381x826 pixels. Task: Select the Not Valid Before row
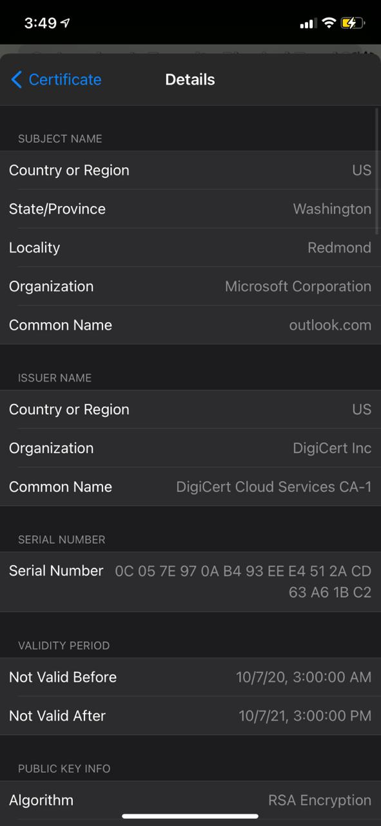pos(190,677)
